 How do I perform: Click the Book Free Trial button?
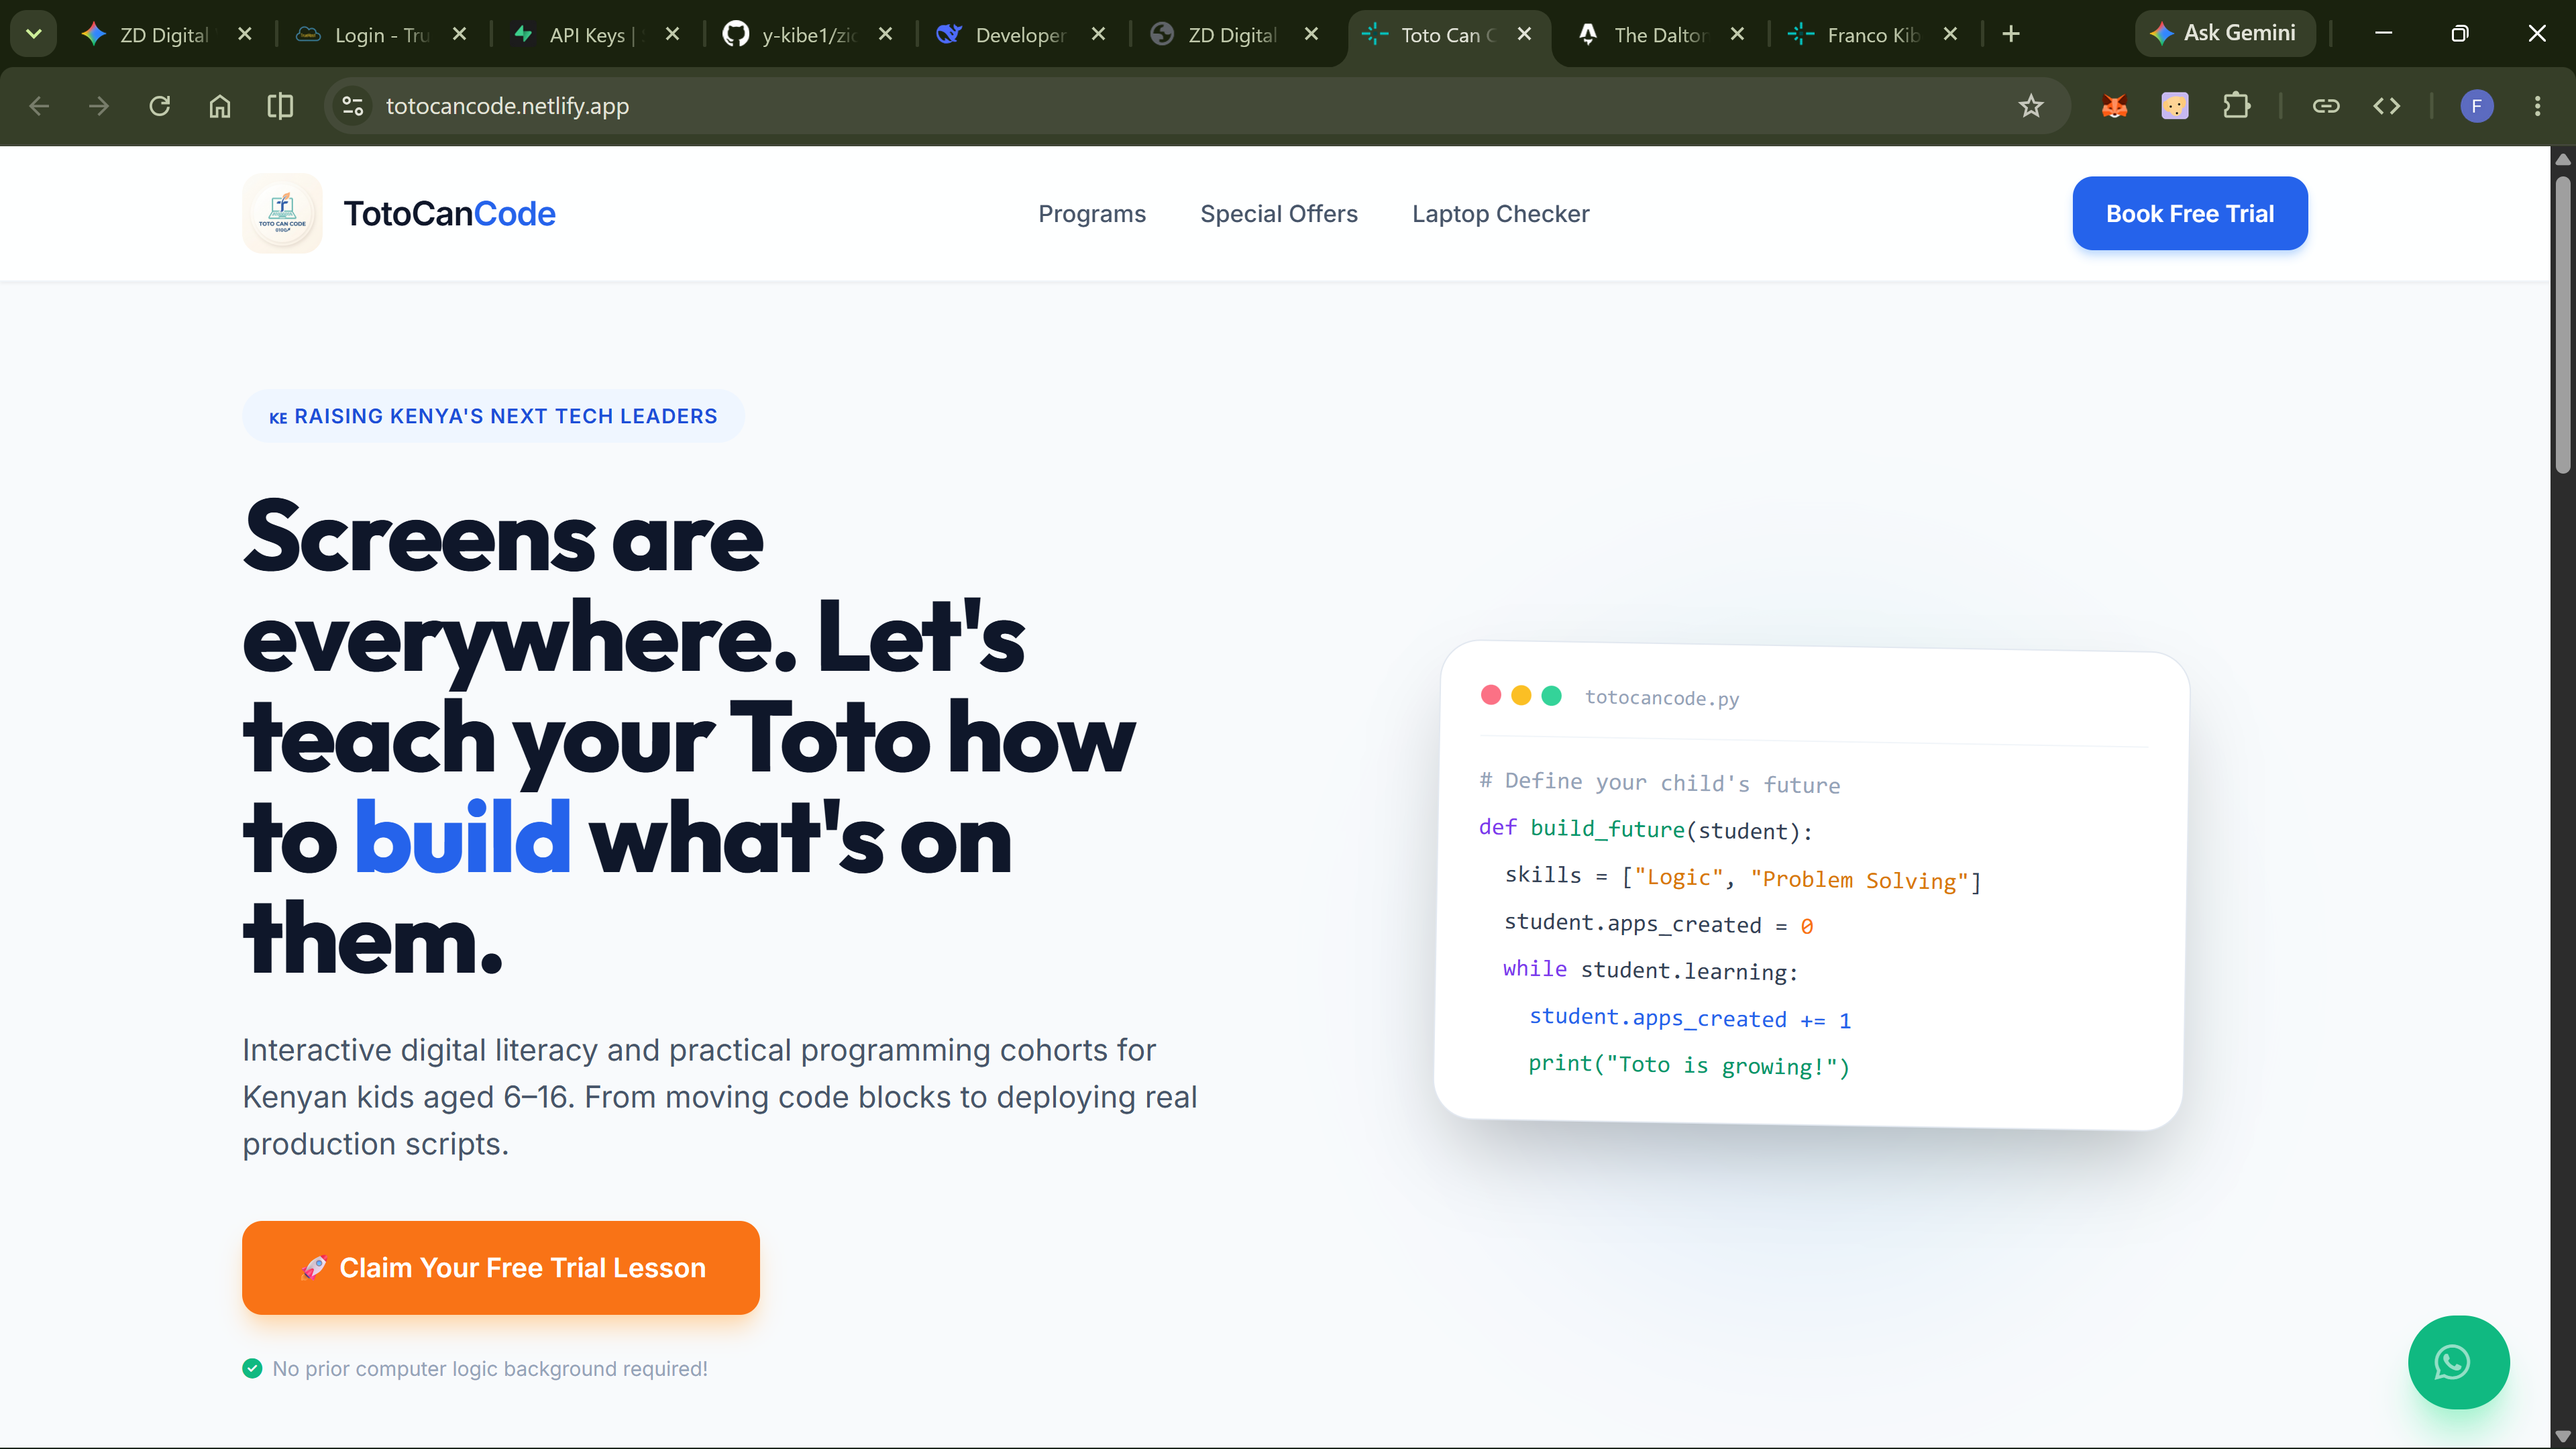click(2190, 213)
